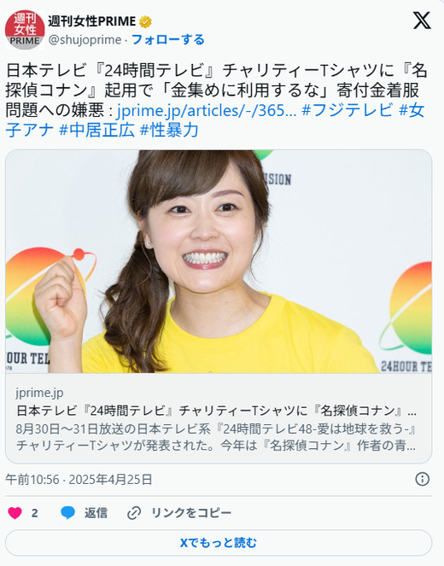Open the #フジテレビ hashtag

click(347, 110)
